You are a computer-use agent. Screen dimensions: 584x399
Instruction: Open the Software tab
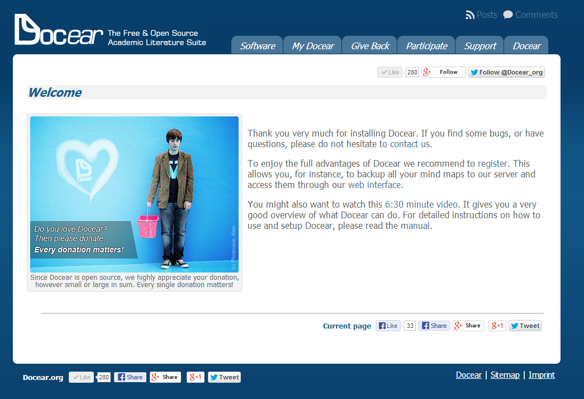click(x=258, y=45)
